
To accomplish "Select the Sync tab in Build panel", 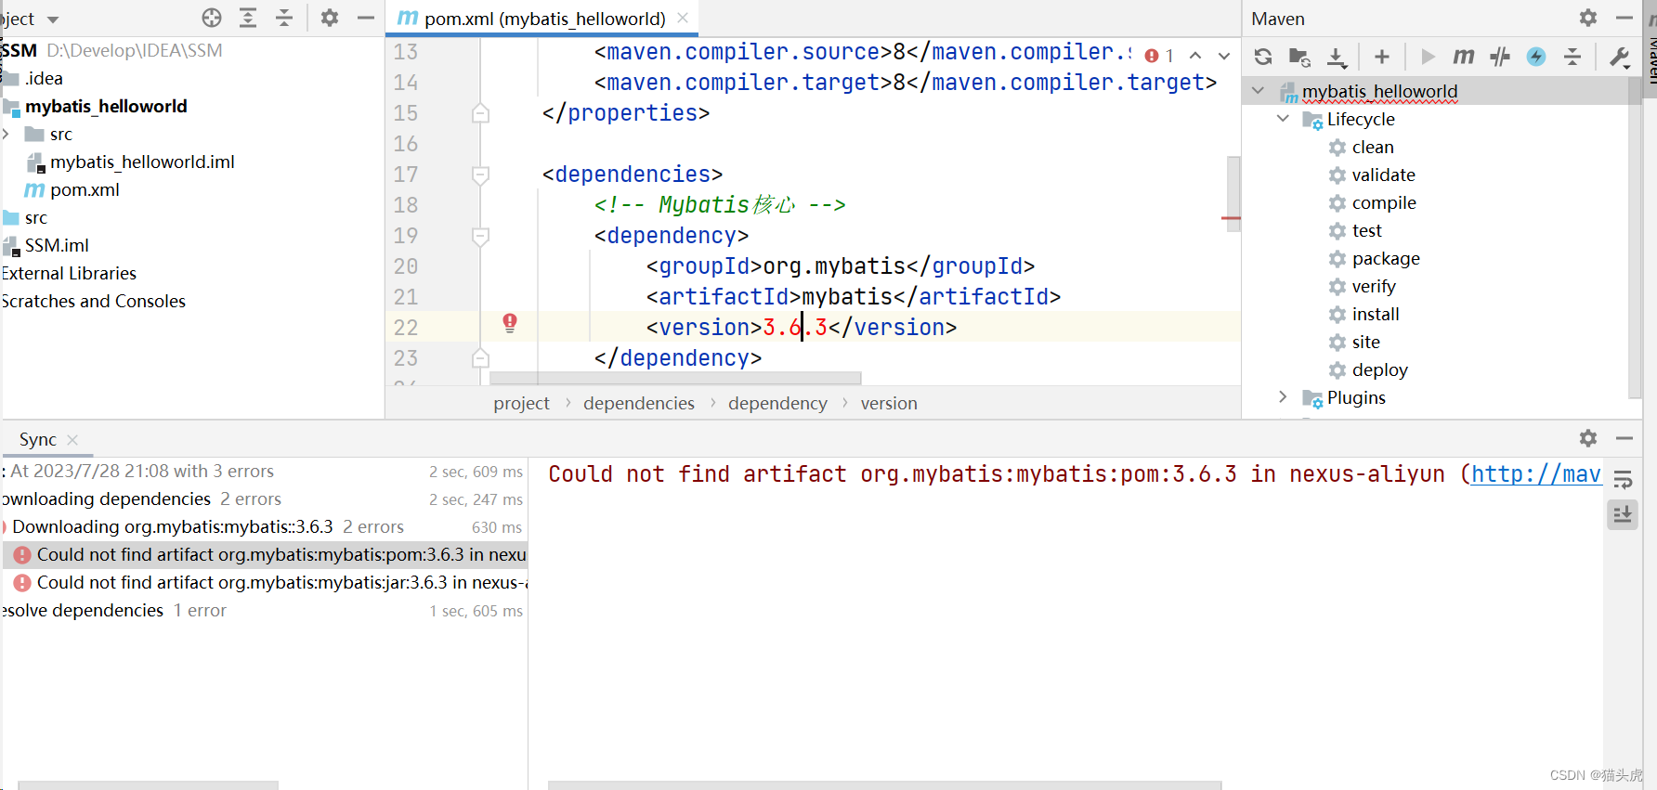I will (x=38, y=439).
